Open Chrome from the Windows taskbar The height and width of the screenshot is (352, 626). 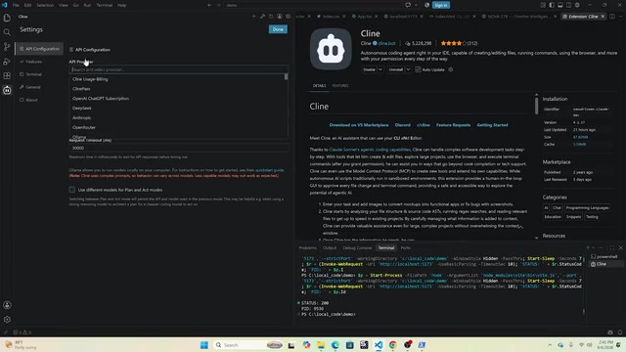pyautogui.click(x=393, y=345)
